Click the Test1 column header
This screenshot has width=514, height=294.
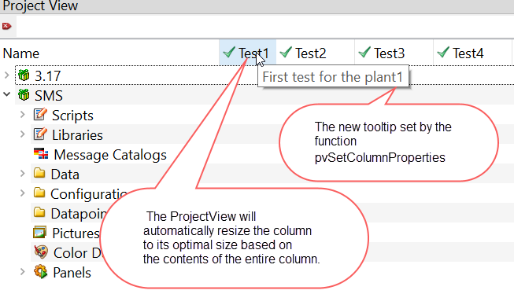[x=247, y=53]
